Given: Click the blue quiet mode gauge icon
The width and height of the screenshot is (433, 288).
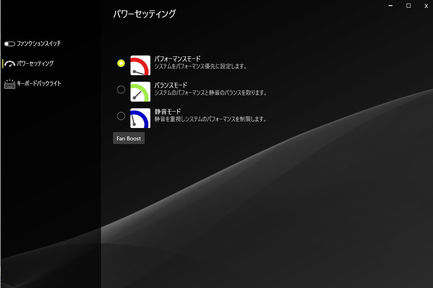Looking at the screenshot, I should (x=140, y=118).
